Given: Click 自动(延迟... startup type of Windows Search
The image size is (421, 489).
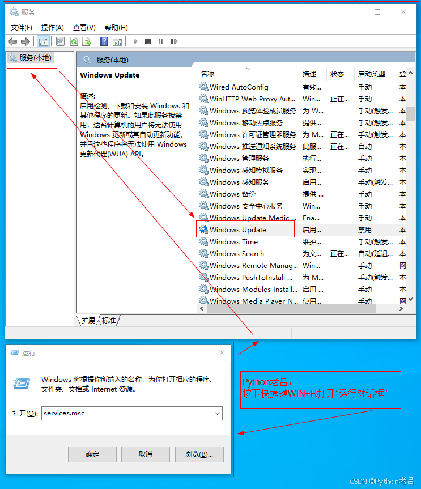Looking at the screenshot, I should click(375, 253).
